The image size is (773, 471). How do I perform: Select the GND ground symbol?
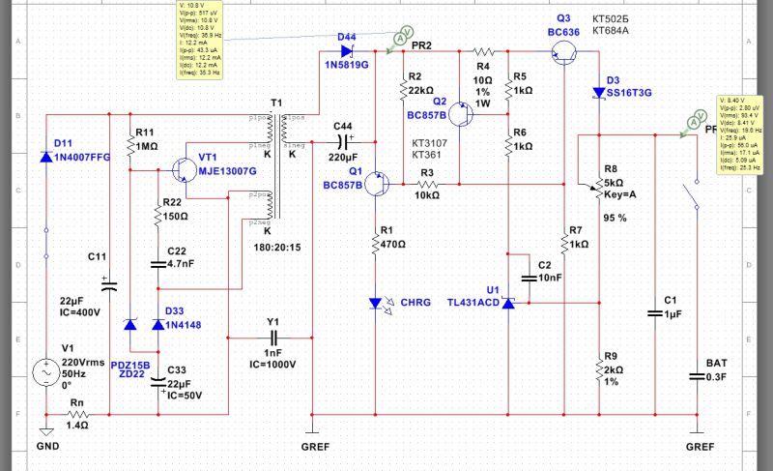(45, 429)
